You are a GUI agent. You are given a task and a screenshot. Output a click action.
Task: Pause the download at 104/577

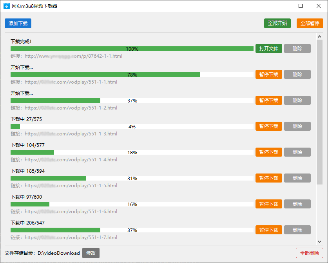tap(269, 152)
